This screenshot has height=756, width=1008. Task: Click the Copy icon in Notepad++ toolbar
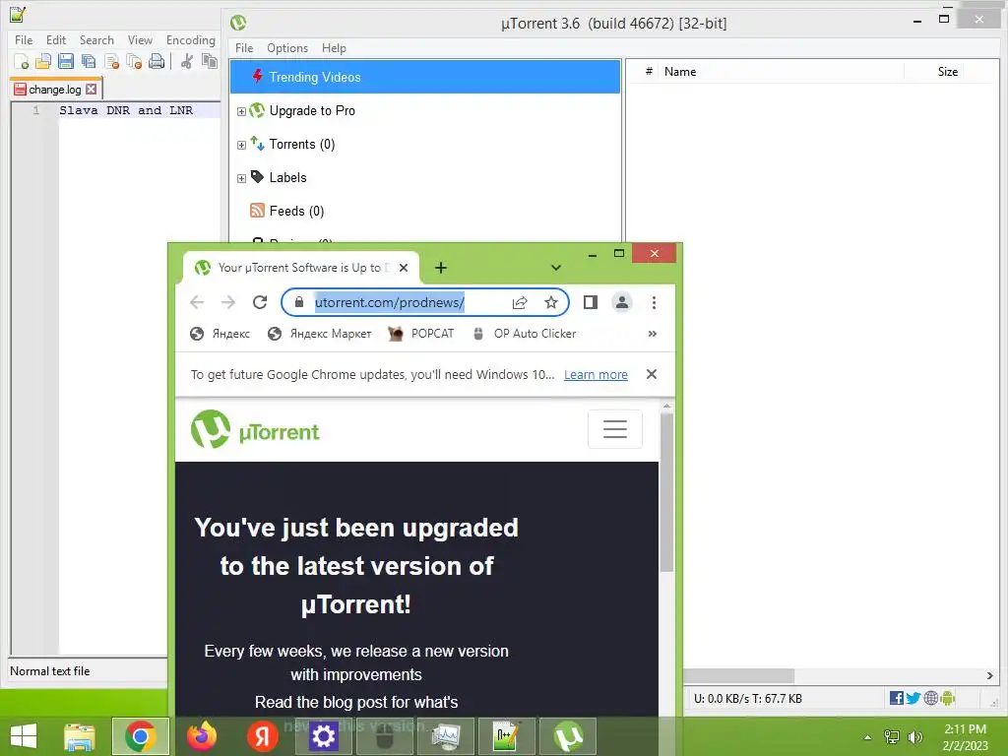[x=209, y=62]
